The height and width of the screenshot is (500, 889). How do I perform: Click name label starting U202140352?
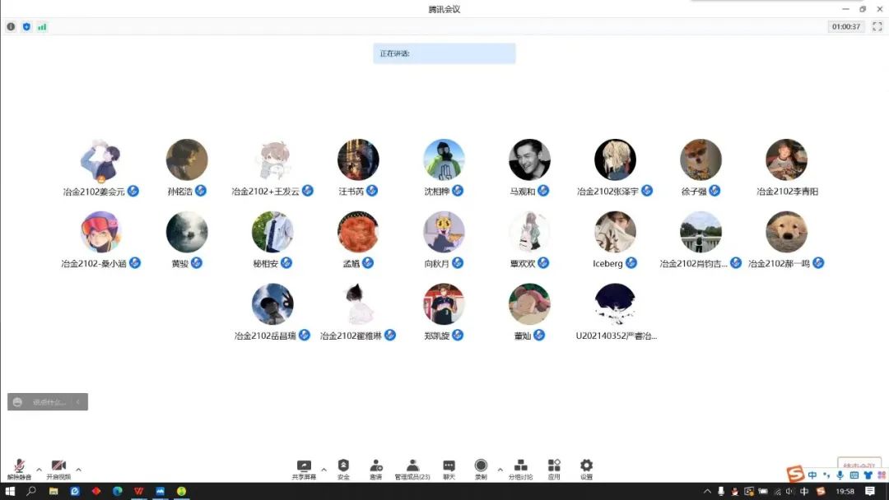coord(617,336)
